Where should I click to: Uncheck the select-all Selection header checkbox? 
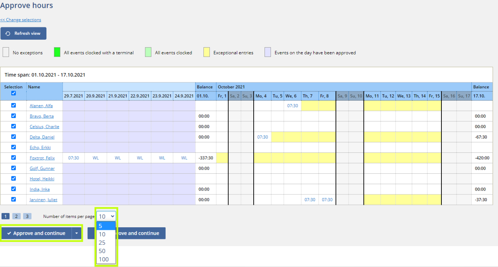(13, 93)
